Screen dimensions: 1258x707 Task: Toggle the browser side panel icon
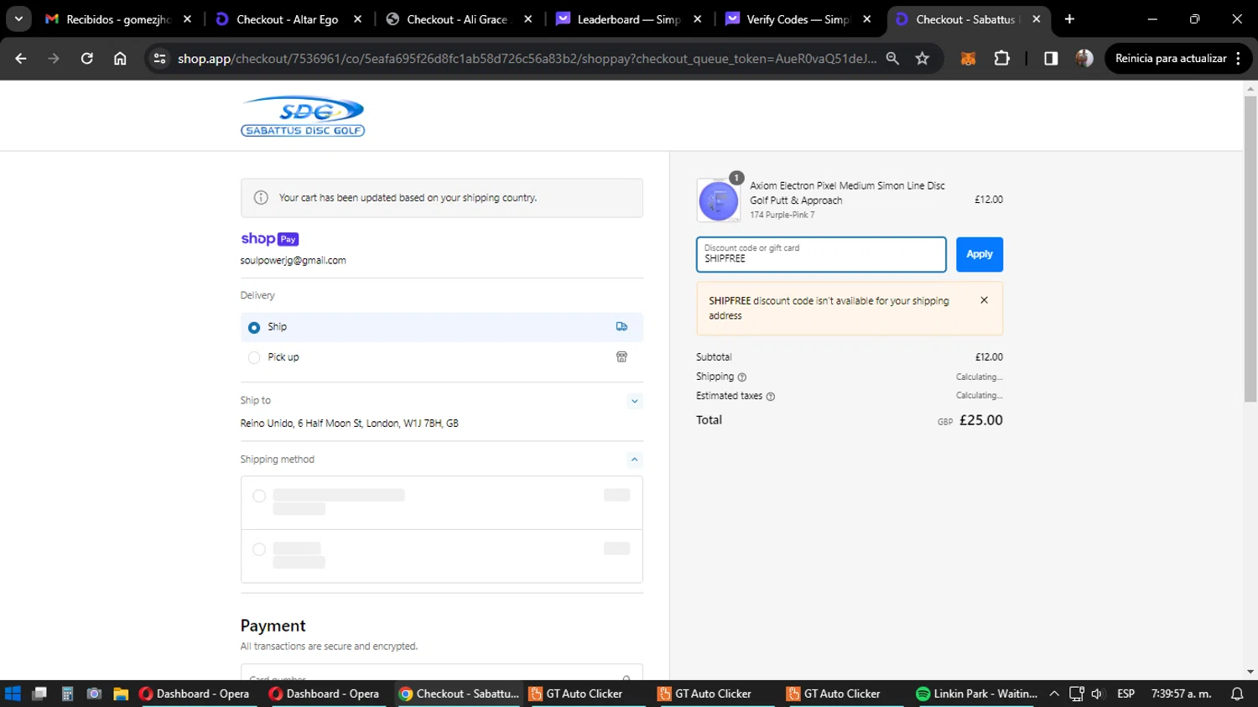(x=1051, y=59)
